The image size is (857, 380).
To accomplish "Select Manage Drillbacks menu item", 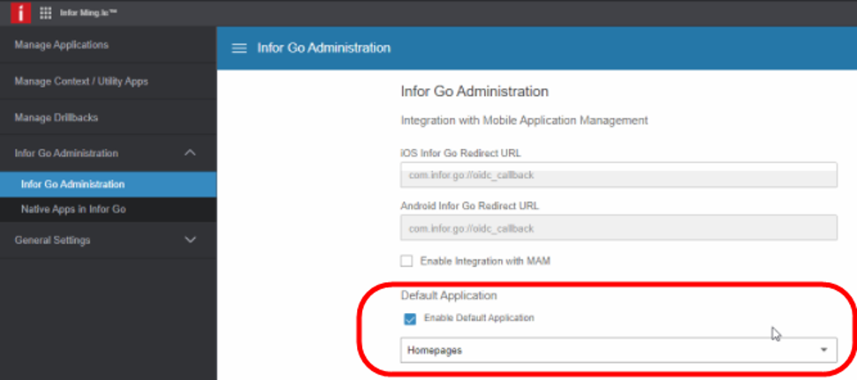I will pyautogui.click(x=57, y=117).
